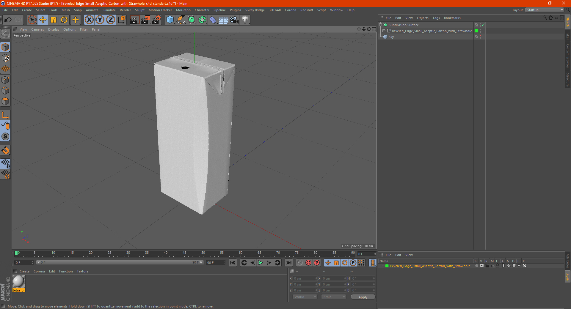Toggle Autokeying button
Viewport: 571px width, 309px height.
(x=308, y=263)
